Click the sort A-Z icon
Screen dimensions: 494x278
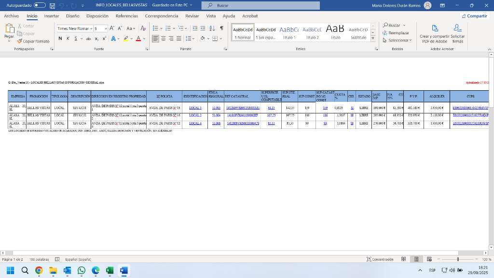tap(212, 28)
